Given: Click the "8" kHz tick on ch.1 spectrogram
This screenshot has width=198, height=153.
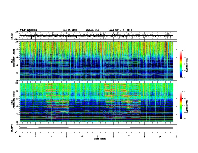Looking at the screenshot, I should coord(17,49).
